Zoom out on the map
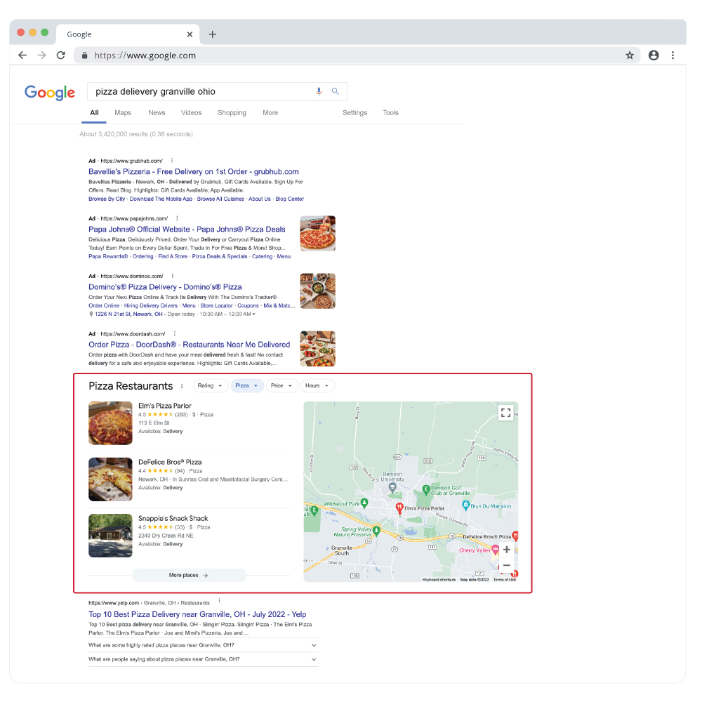 coord(506,565)
